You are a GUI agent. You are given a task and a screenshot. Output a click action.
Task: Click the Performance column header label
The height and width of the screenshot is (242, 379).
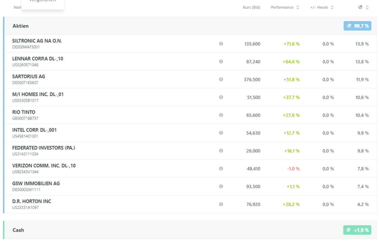(282, 7)
